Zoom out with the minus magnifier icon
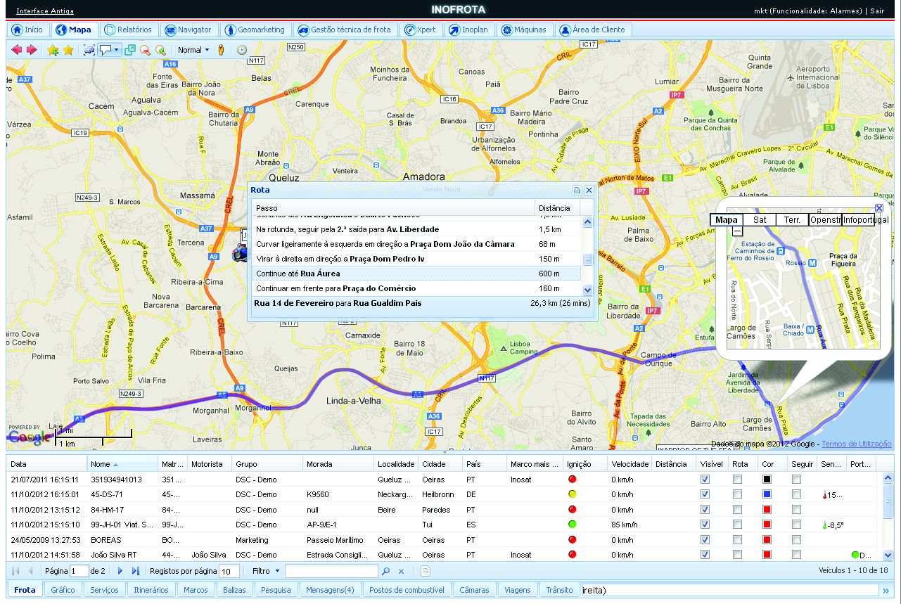The image size is (901, 604). (146, 50)
